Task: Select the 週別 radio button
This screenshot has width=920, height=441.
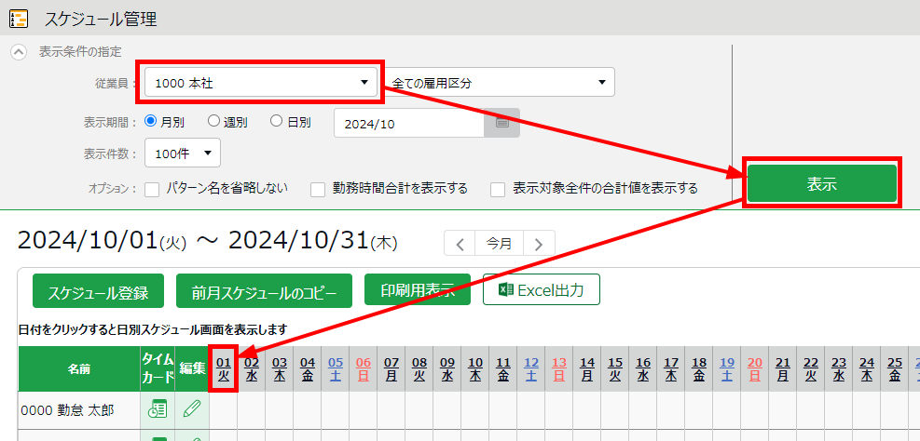Action: coord(213,121)
